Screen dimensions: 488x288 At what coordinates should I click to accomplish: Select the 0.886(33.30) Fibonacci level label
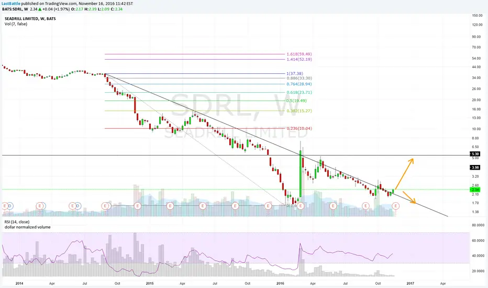click(x=299, y=79)
